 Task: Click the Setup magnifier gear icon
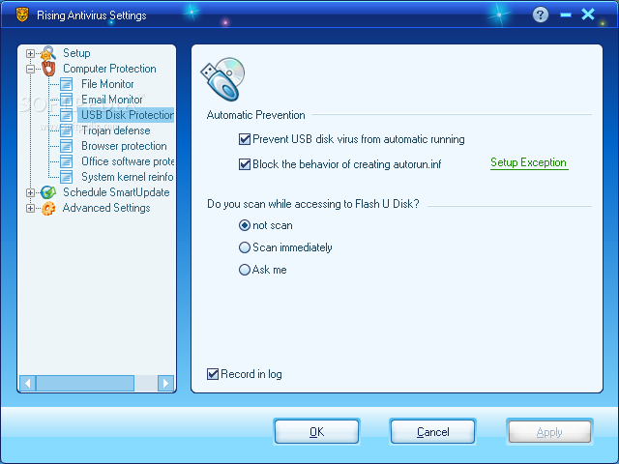(x=48, y=53)
